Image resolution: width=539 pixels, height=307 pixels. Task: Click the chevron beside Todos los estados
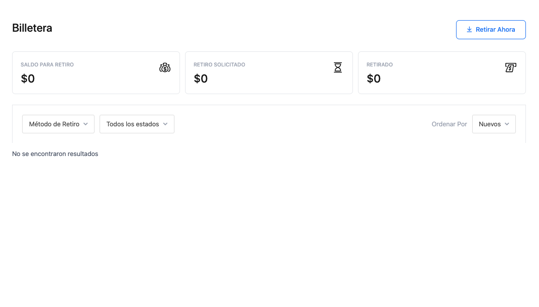[165, 124]
